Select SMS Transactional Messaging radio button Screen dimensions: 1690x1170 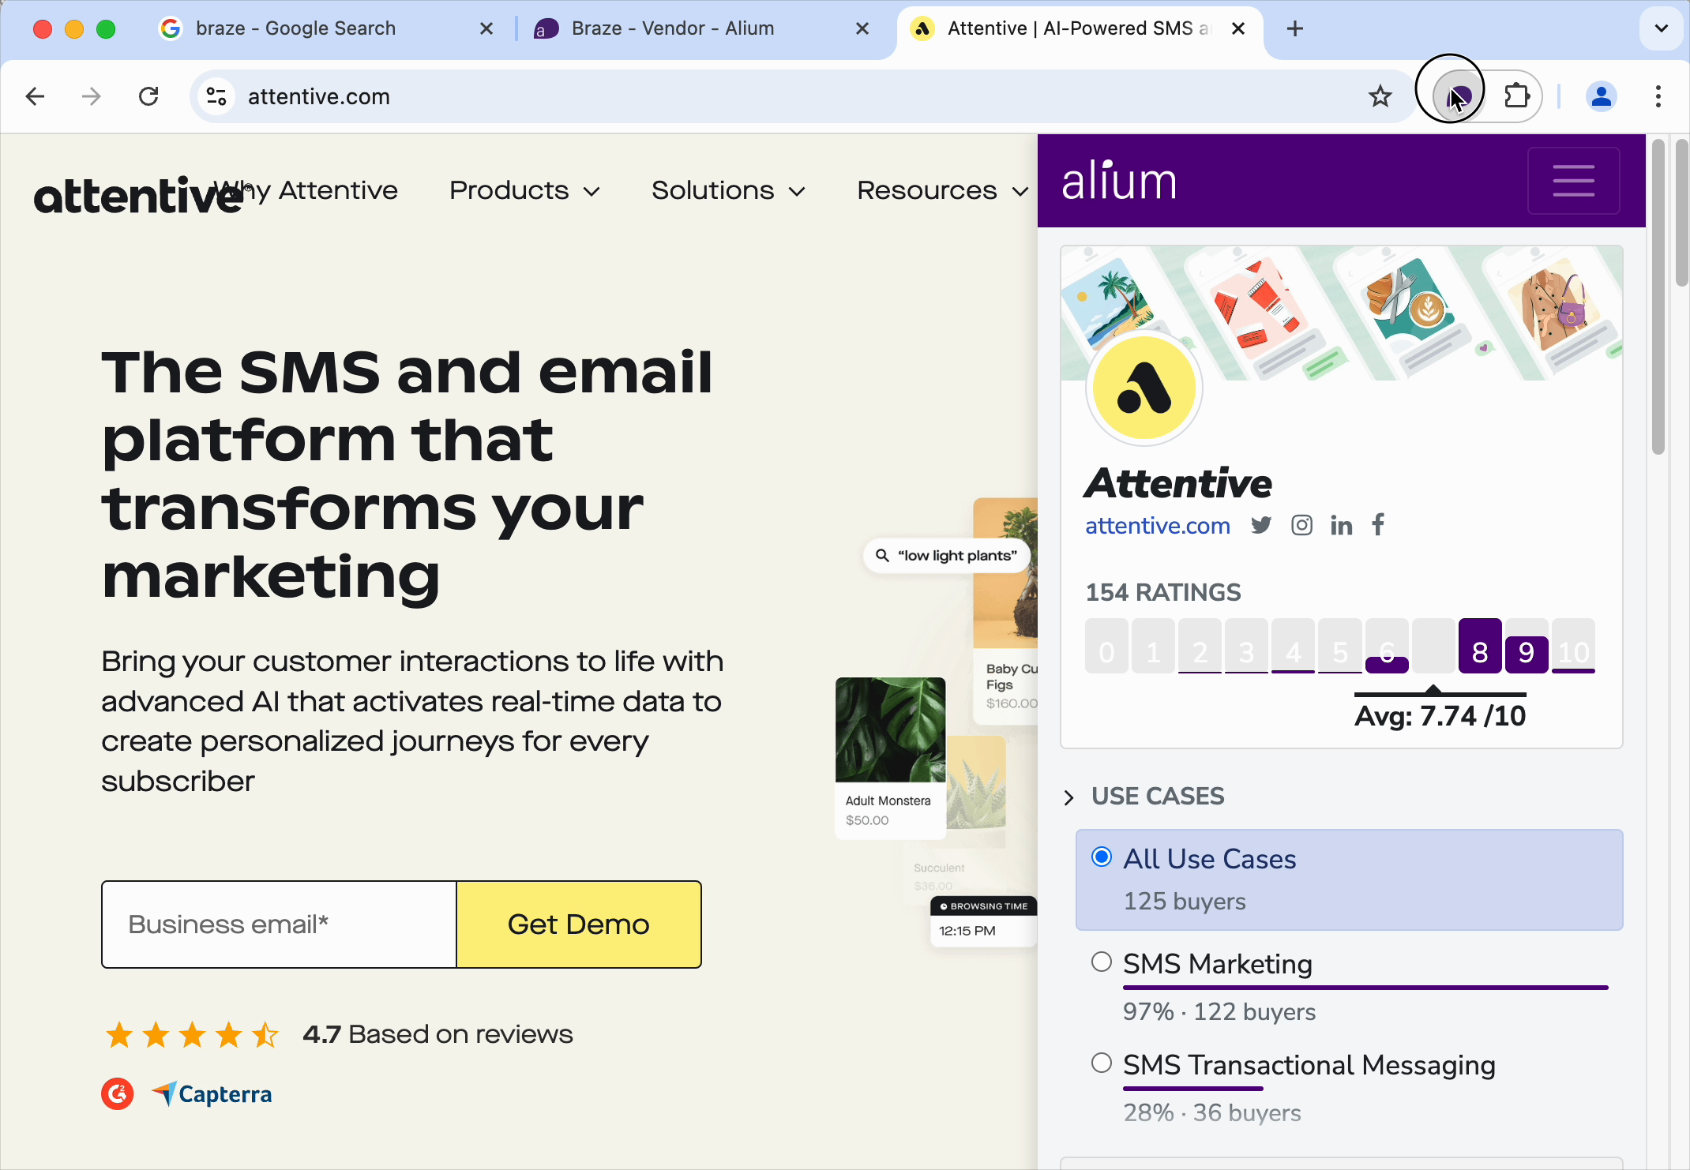1102,1063
